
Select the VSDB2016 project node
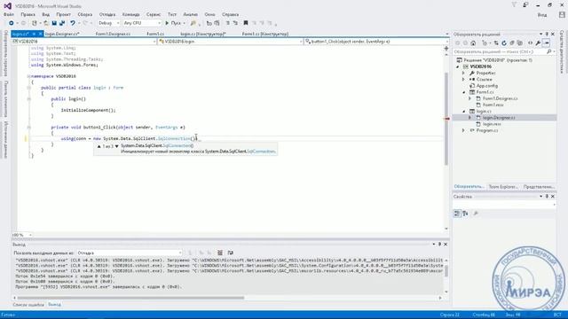tap(481, 67)
